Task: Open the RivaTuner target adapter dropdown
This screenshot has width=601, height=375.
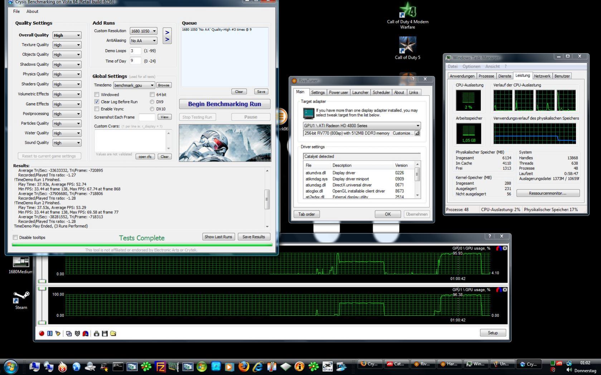Action: pyautogui.click(x=362, y=126)
